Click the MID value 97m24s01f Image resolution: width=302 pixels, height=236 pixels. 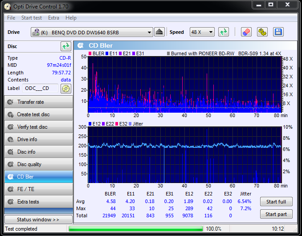(59, 65)
